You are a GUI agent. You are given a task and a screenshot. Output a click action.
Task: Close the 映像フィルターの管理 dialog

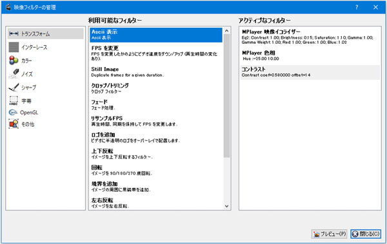[375, 7]
